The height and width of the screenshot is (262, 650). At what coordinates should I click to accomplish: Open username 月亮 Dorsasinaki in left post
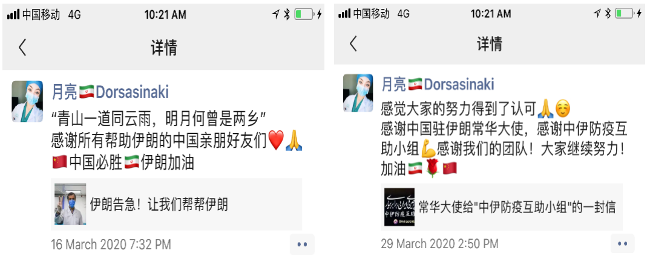(x=110, y=92)
